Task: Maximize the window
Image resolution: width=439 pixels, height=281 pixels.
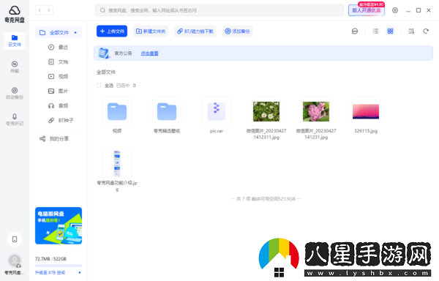Action: pyautogui.click(x=419, y=10)
